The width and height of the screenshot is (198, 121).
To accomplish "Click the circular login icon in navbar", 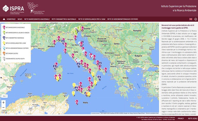I will click(x=195, y=19).
